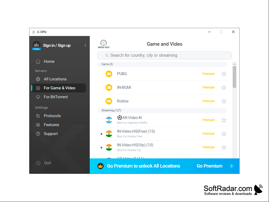The image size is (269, 202).
Task: Click the Protocols server icon
Action: tap(38, 116)
